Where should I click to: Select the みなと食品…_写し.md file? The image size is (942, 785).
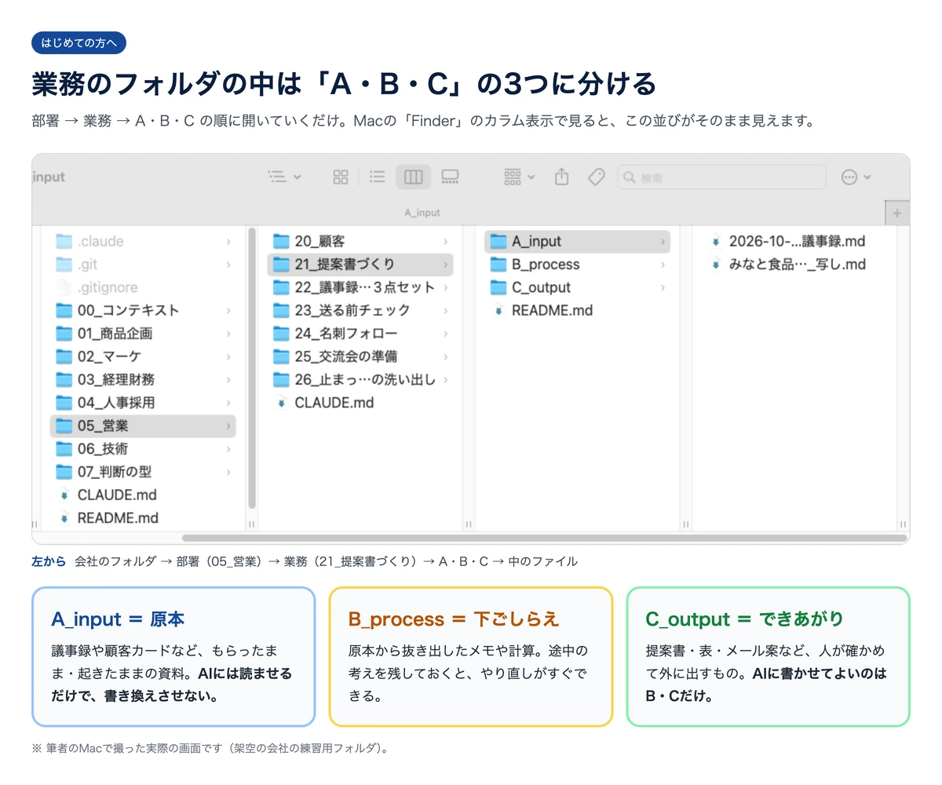coord(794,265)
